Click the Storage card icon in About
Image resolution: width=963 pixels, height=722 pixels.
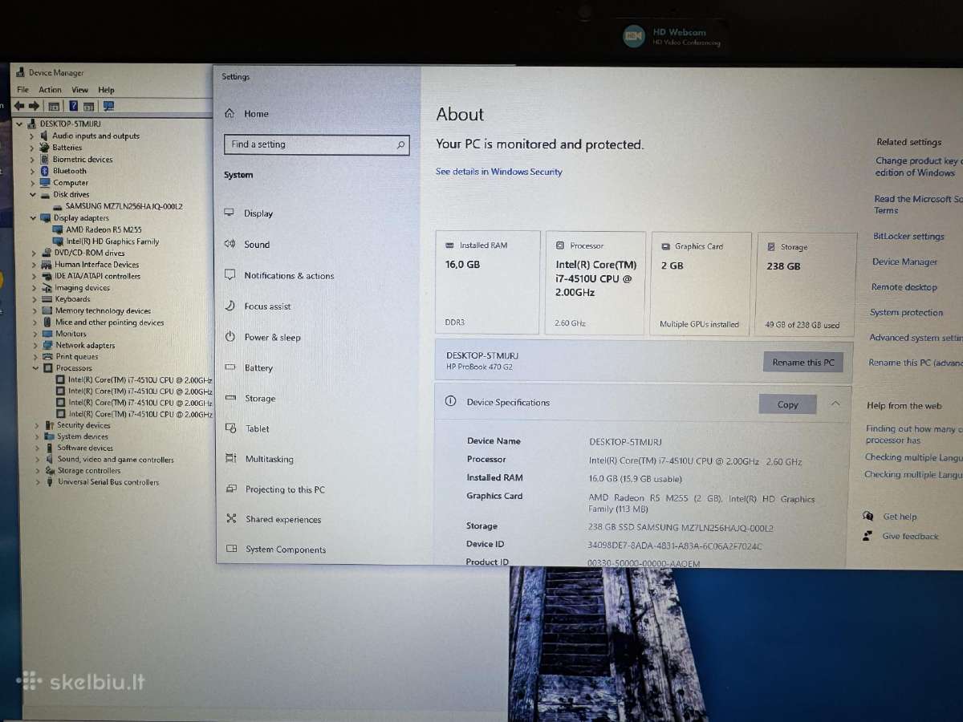click(771, 247)
